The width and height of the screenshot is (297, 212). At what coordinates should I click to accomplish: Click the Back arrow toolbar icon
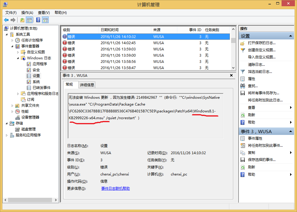pyautogui.click(x=6, y=20)
